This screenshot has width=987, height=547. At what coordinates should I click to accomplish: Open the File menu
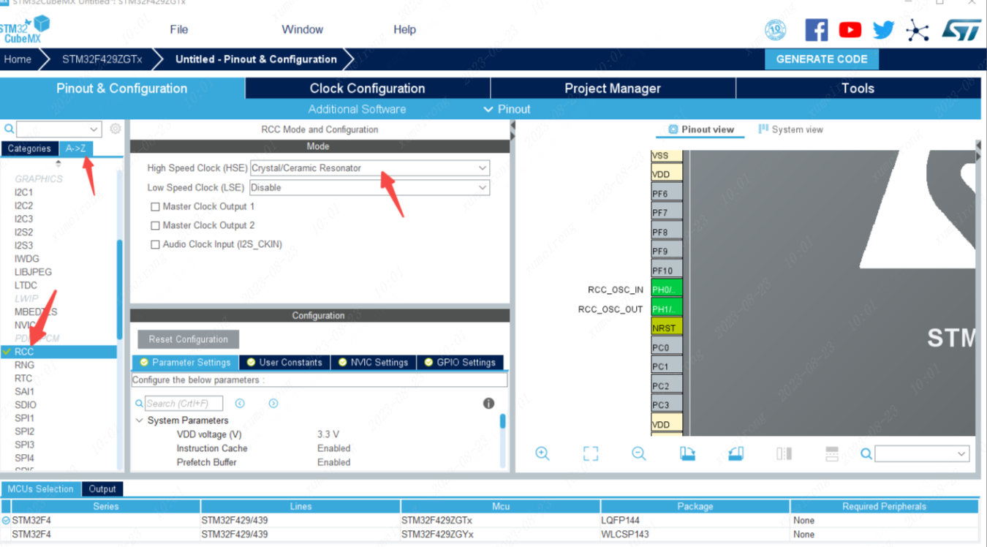click(x=179, y=30)
